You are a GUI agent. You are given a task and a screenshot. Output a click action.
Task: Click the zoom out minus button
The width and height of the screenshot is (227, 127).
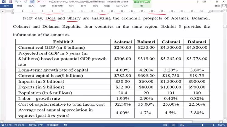(188, 125)
